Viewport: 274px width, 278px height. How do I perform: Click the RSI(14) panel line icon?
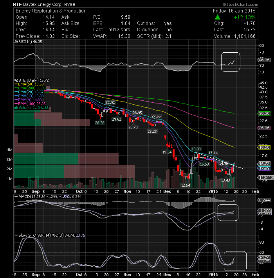(x=16, y=42)
